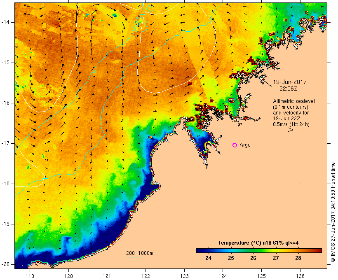
Task: Click longitude axis label '125'
Action: [261, 276]
